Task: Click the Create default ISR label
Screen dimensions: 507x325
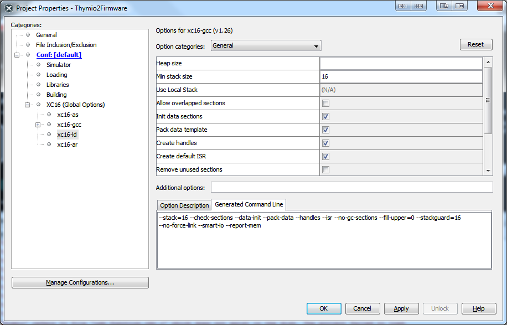Action: [x=181, y=156]
